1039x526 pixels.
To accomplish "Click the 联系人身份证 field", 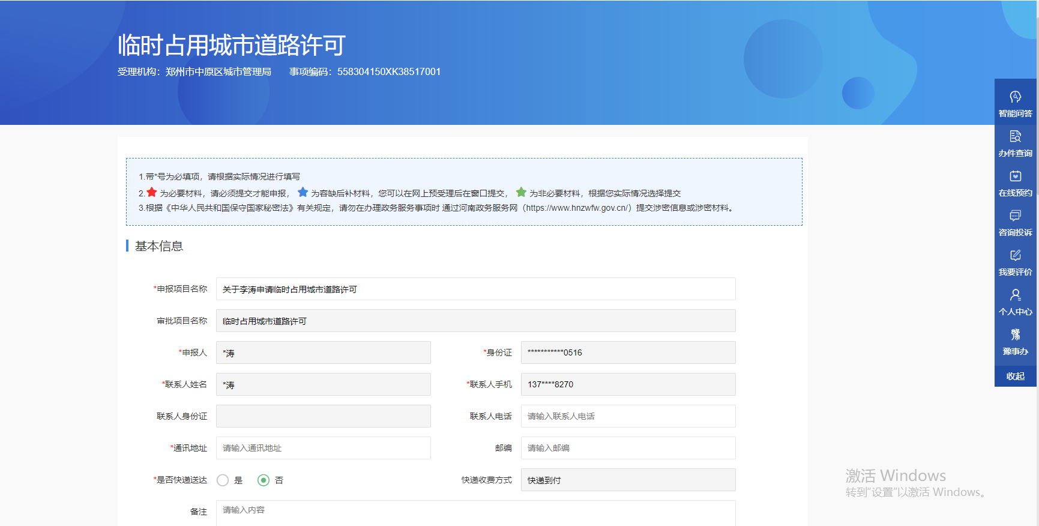I will coord(323,416).
